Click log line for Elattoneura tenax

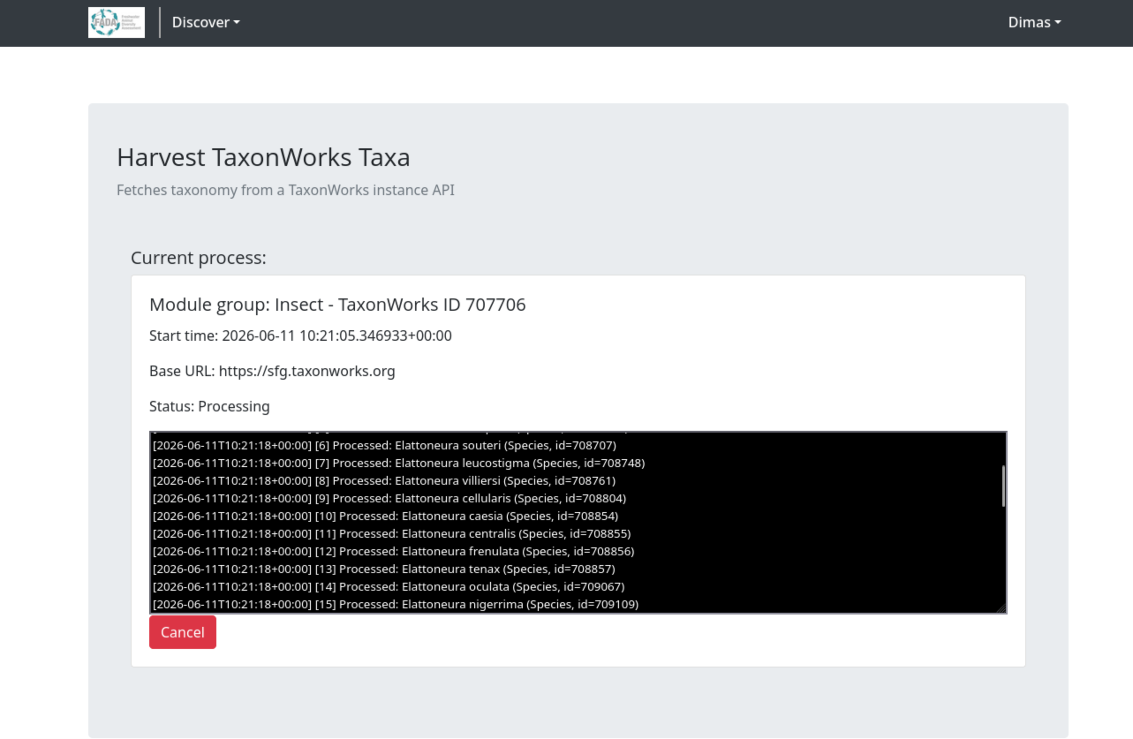coord(384,569)
